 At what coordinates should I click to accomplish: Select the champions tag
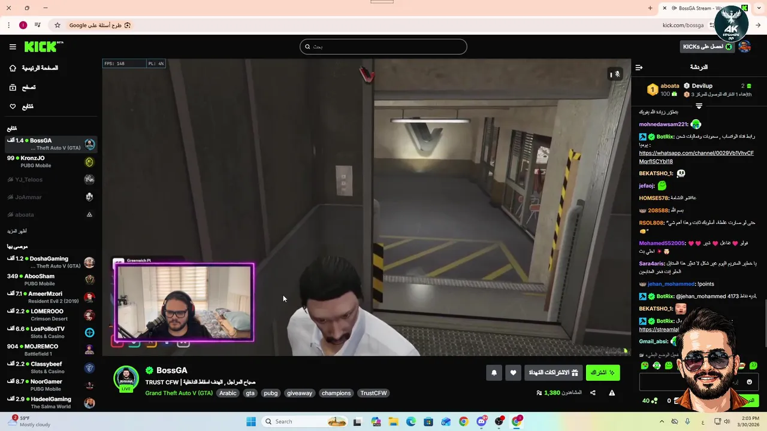point(336,393)
